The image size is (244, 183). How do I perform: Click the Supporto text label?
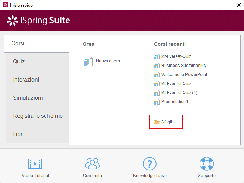tap(207, 176)
